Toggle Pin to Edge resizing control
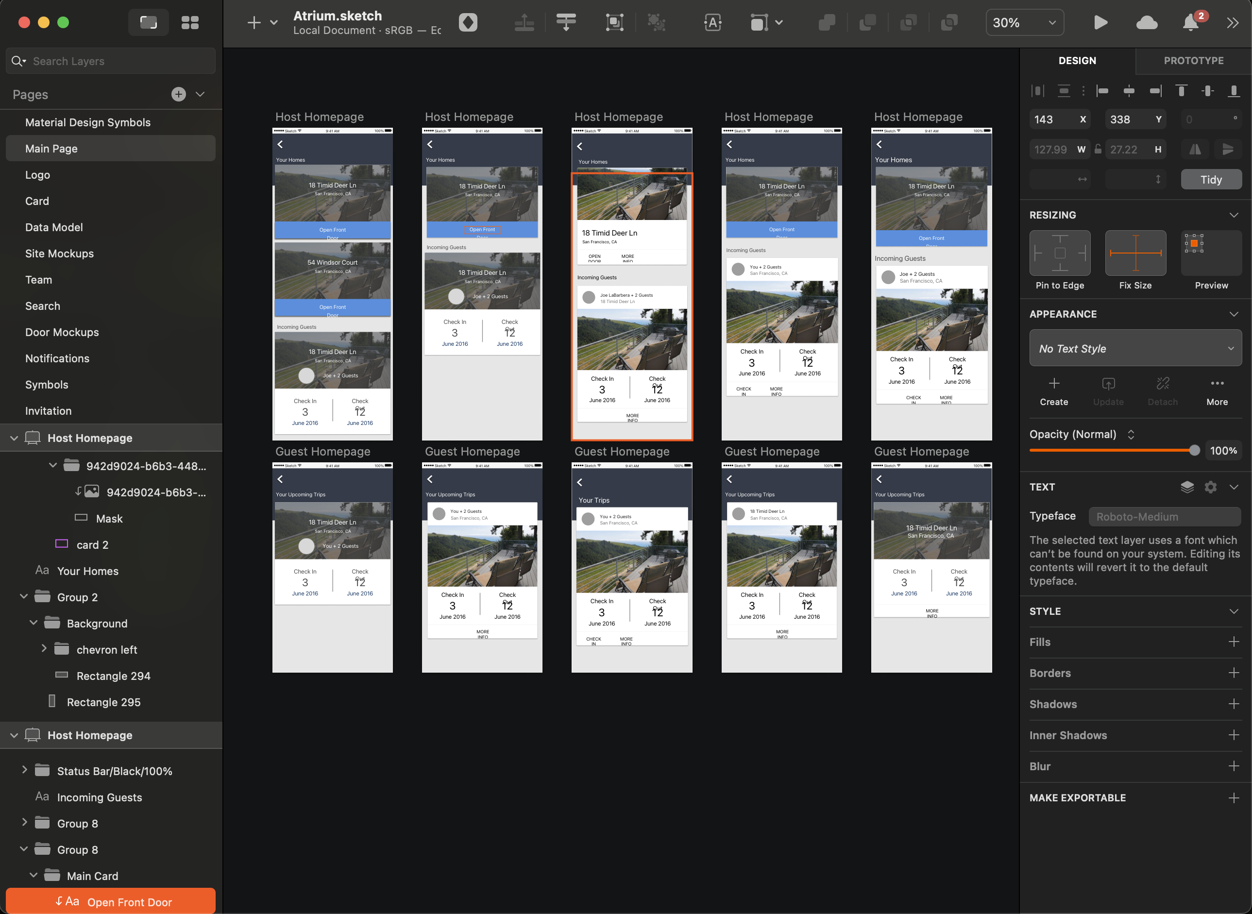 coord(1060,253)
